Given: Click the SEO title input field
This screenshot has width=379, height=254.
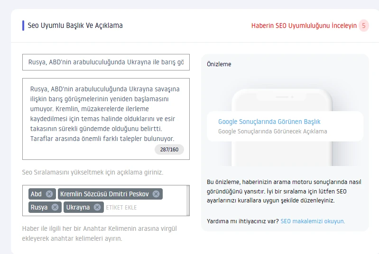Looking at the screenshot, I should coord(106,62).
